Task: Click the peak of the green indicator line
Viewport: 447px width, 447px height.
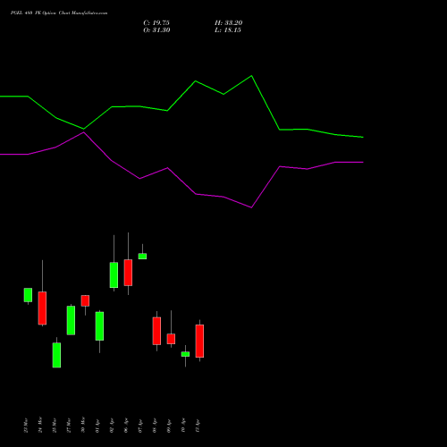Action: tap(251, 76)
